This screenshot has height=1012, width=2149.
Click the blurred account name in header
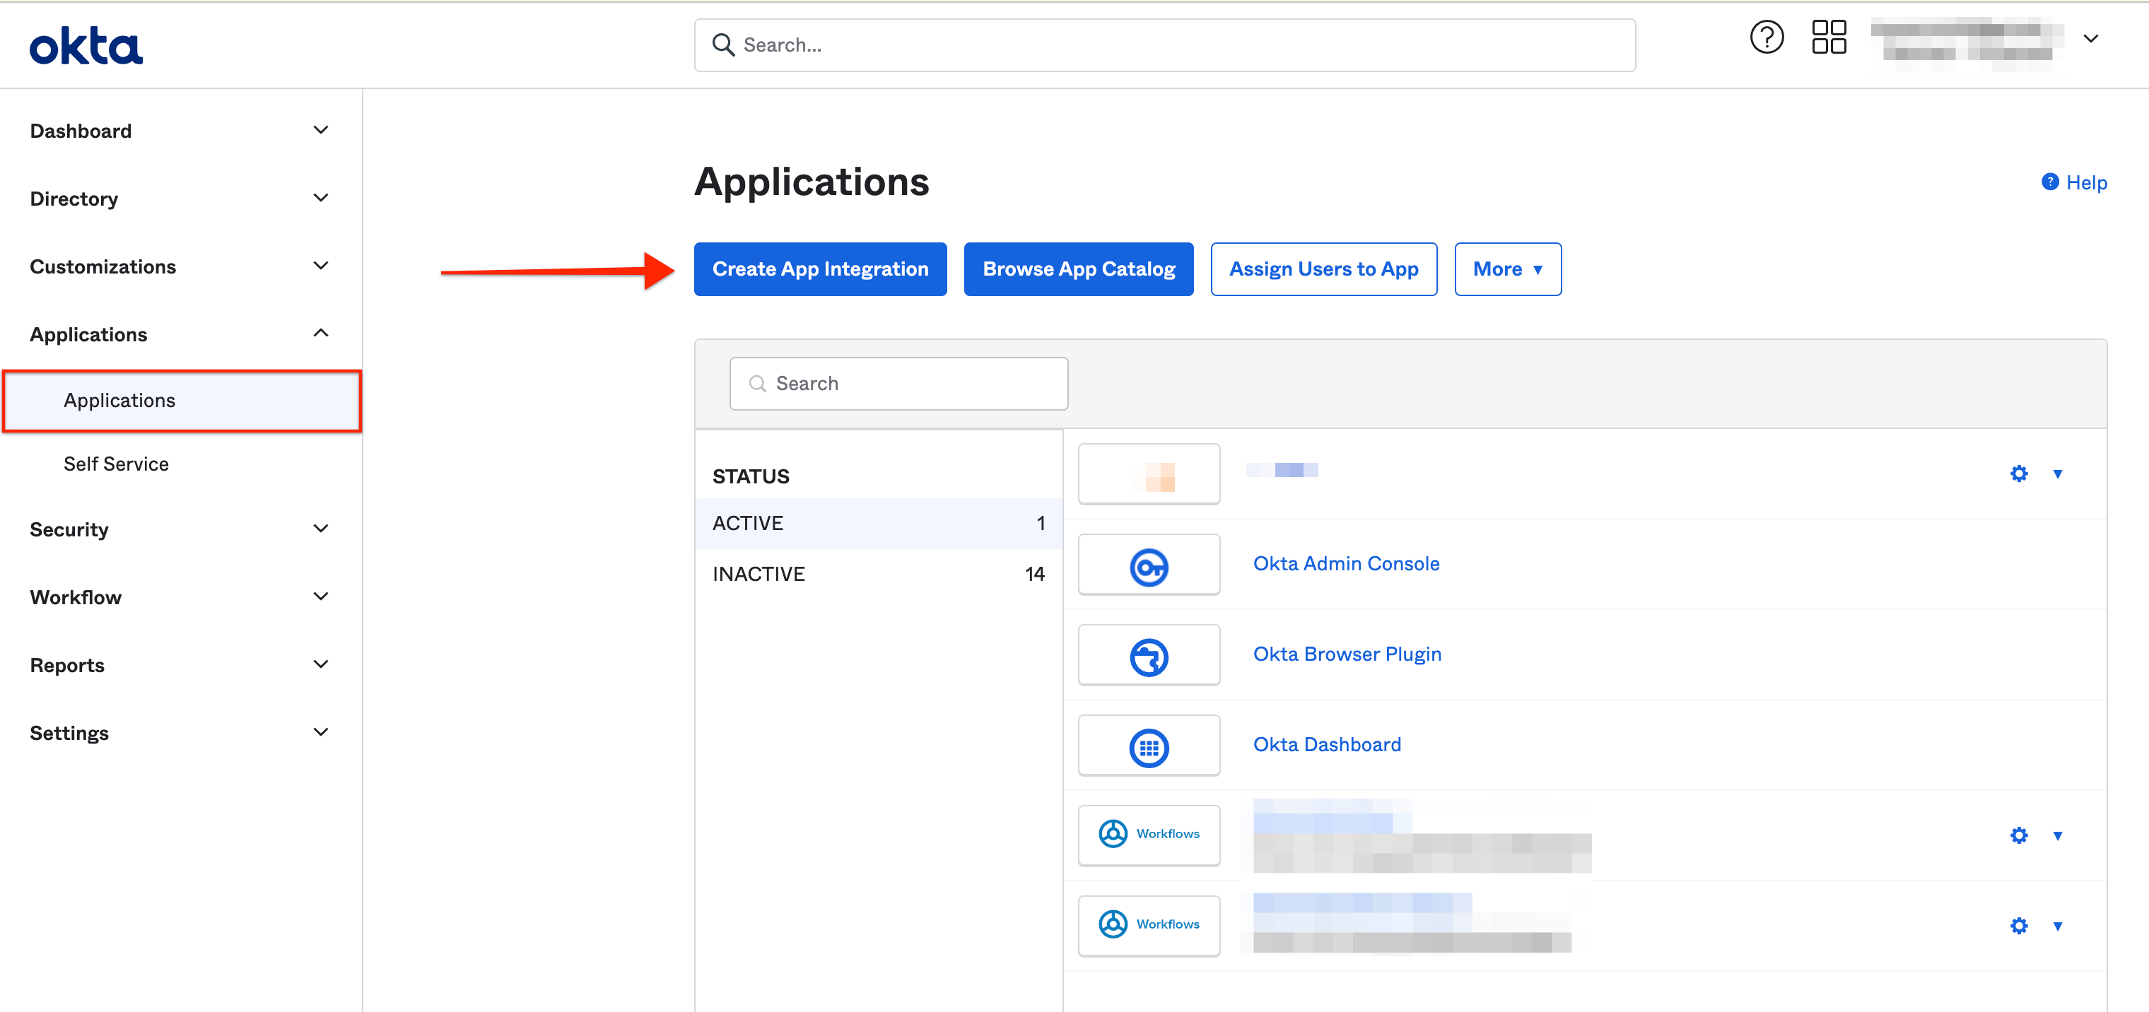point(1967,42)
